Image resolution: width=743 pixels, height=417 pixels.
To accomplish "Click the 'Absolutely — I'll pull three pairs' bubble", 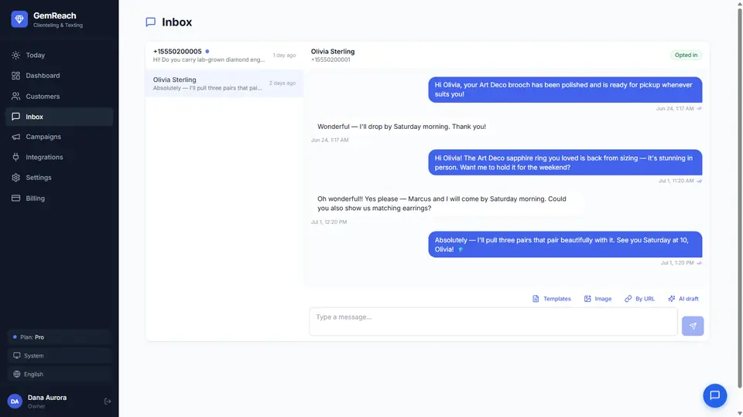I will (565, 245).
